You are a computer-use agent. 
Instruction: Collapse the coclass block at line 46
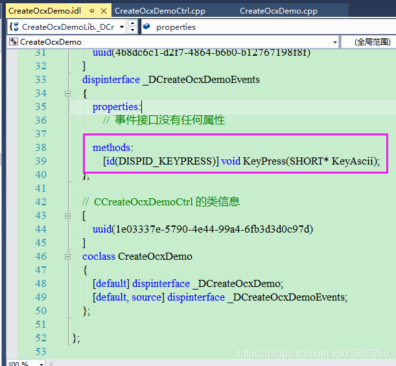pyautogui.click(x=67, y=257)
